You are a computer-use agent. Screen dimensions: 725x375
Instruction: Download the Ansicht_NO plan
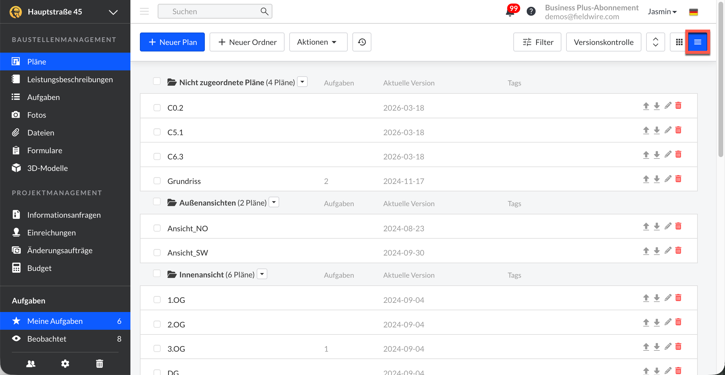(657, 227)
